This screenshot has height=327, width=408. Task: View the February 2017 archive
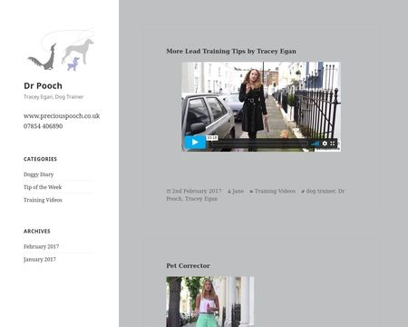(x=42, y=246)
